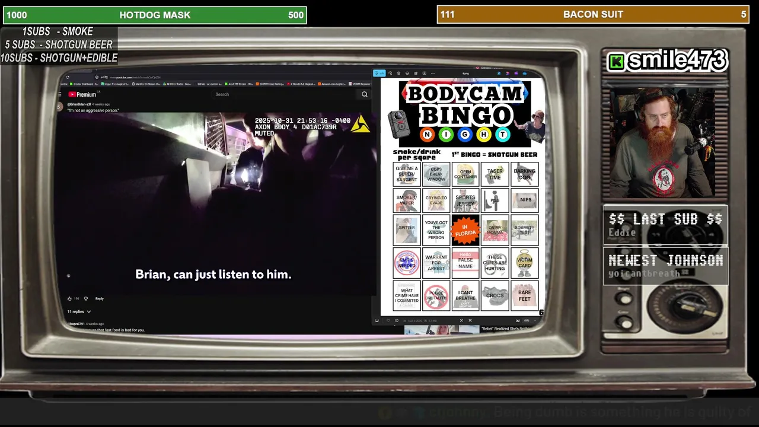Expand the 11 replies thread
The width and height of the screenshot is (759, 427).
coord(79,311)
